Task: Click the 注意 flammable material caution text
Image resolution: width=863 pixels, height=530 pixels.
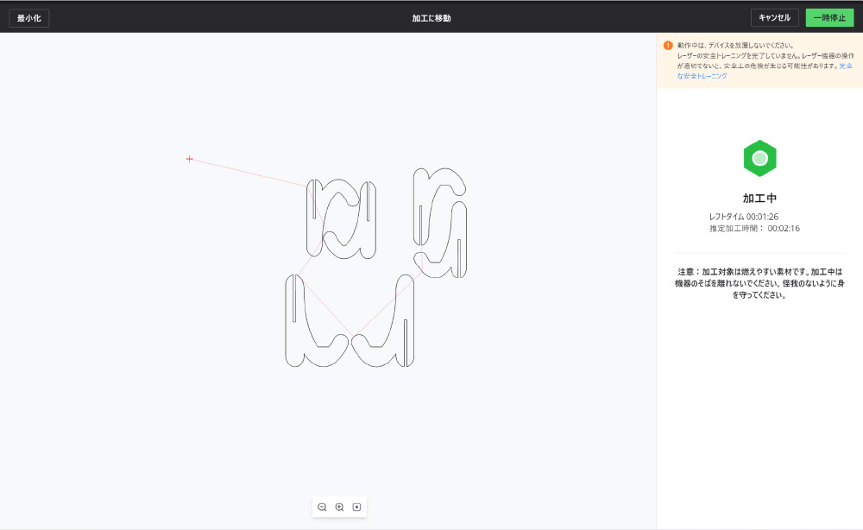Action: point(759,283)
